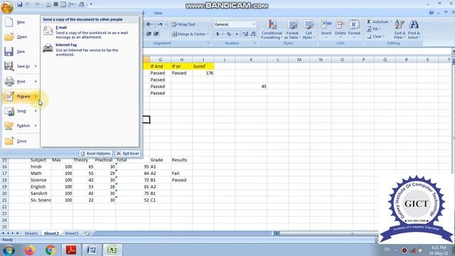This screenshot has width=455, height=256.
Task: Open Format as Table gallery
Action: coord(292,30)
